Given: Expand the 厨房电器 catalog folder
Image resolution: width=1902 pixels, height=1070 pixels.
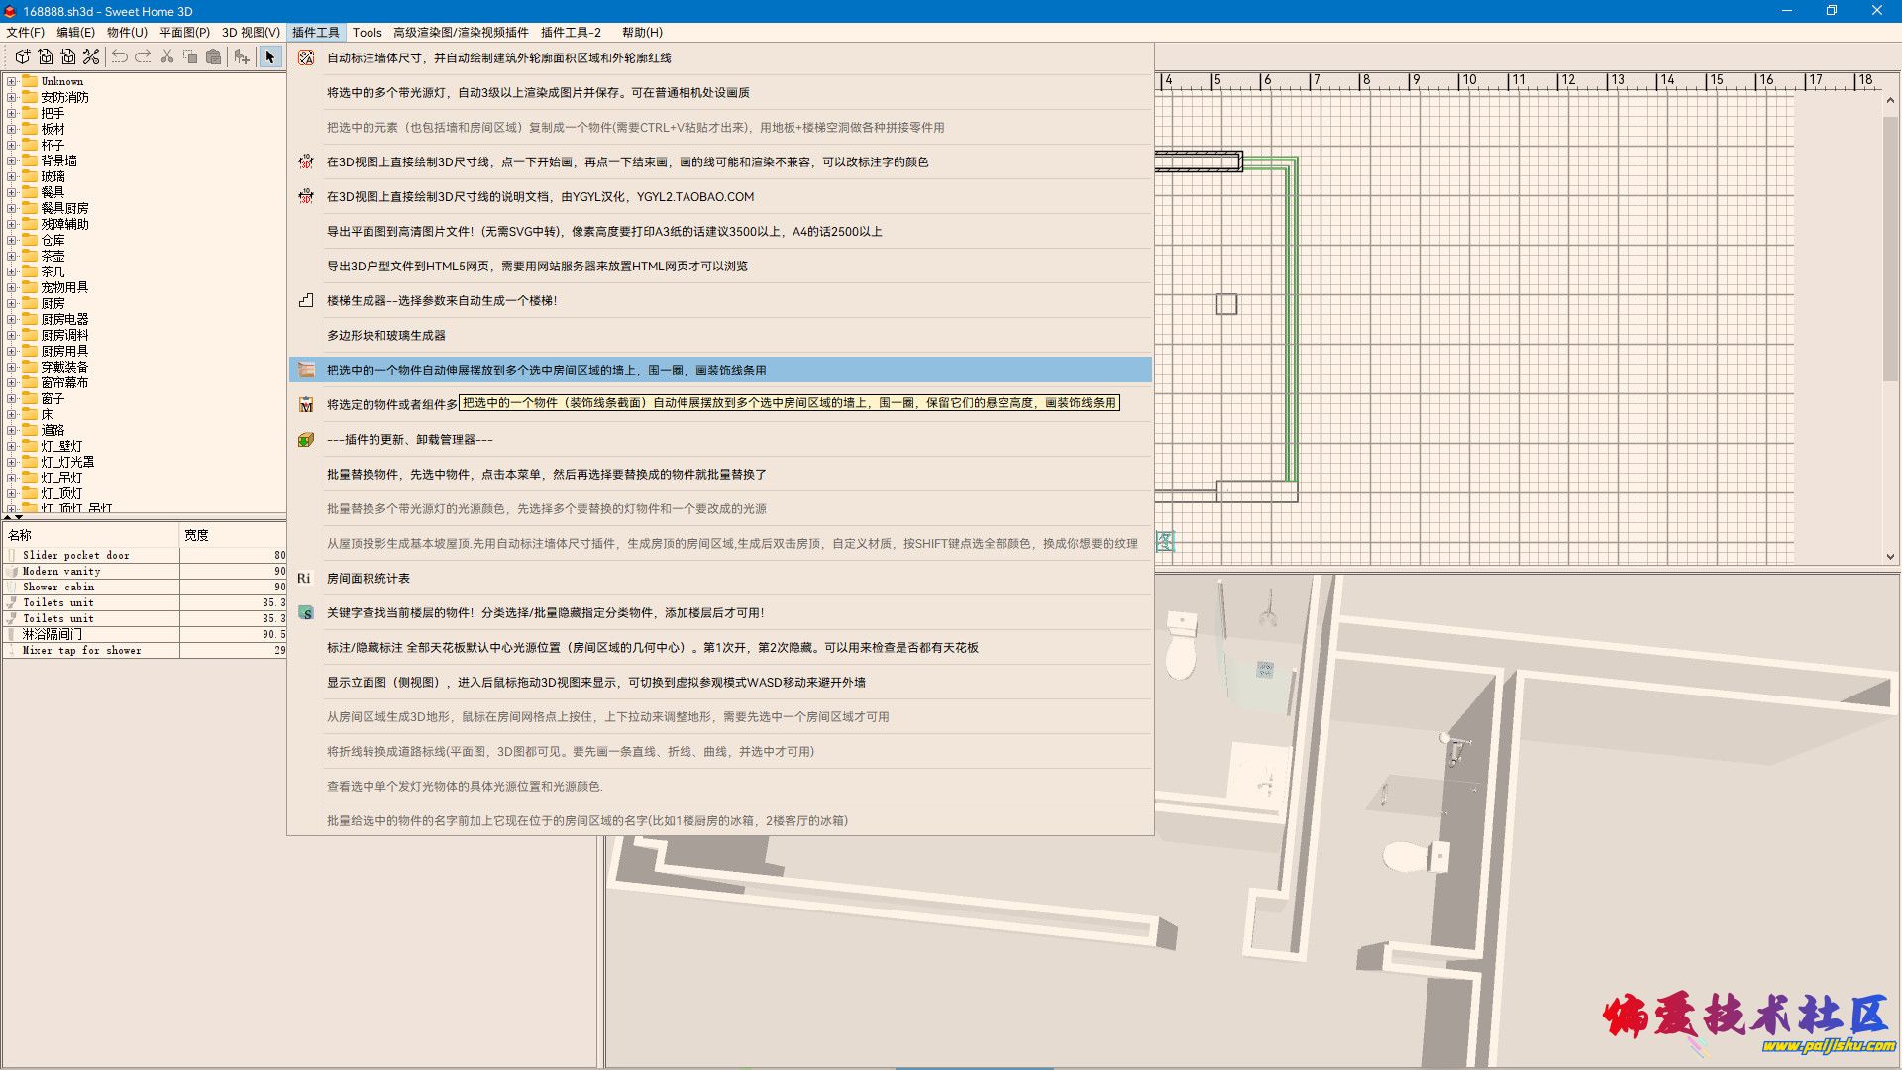Looking at the screenshot, I should (11, 319).
